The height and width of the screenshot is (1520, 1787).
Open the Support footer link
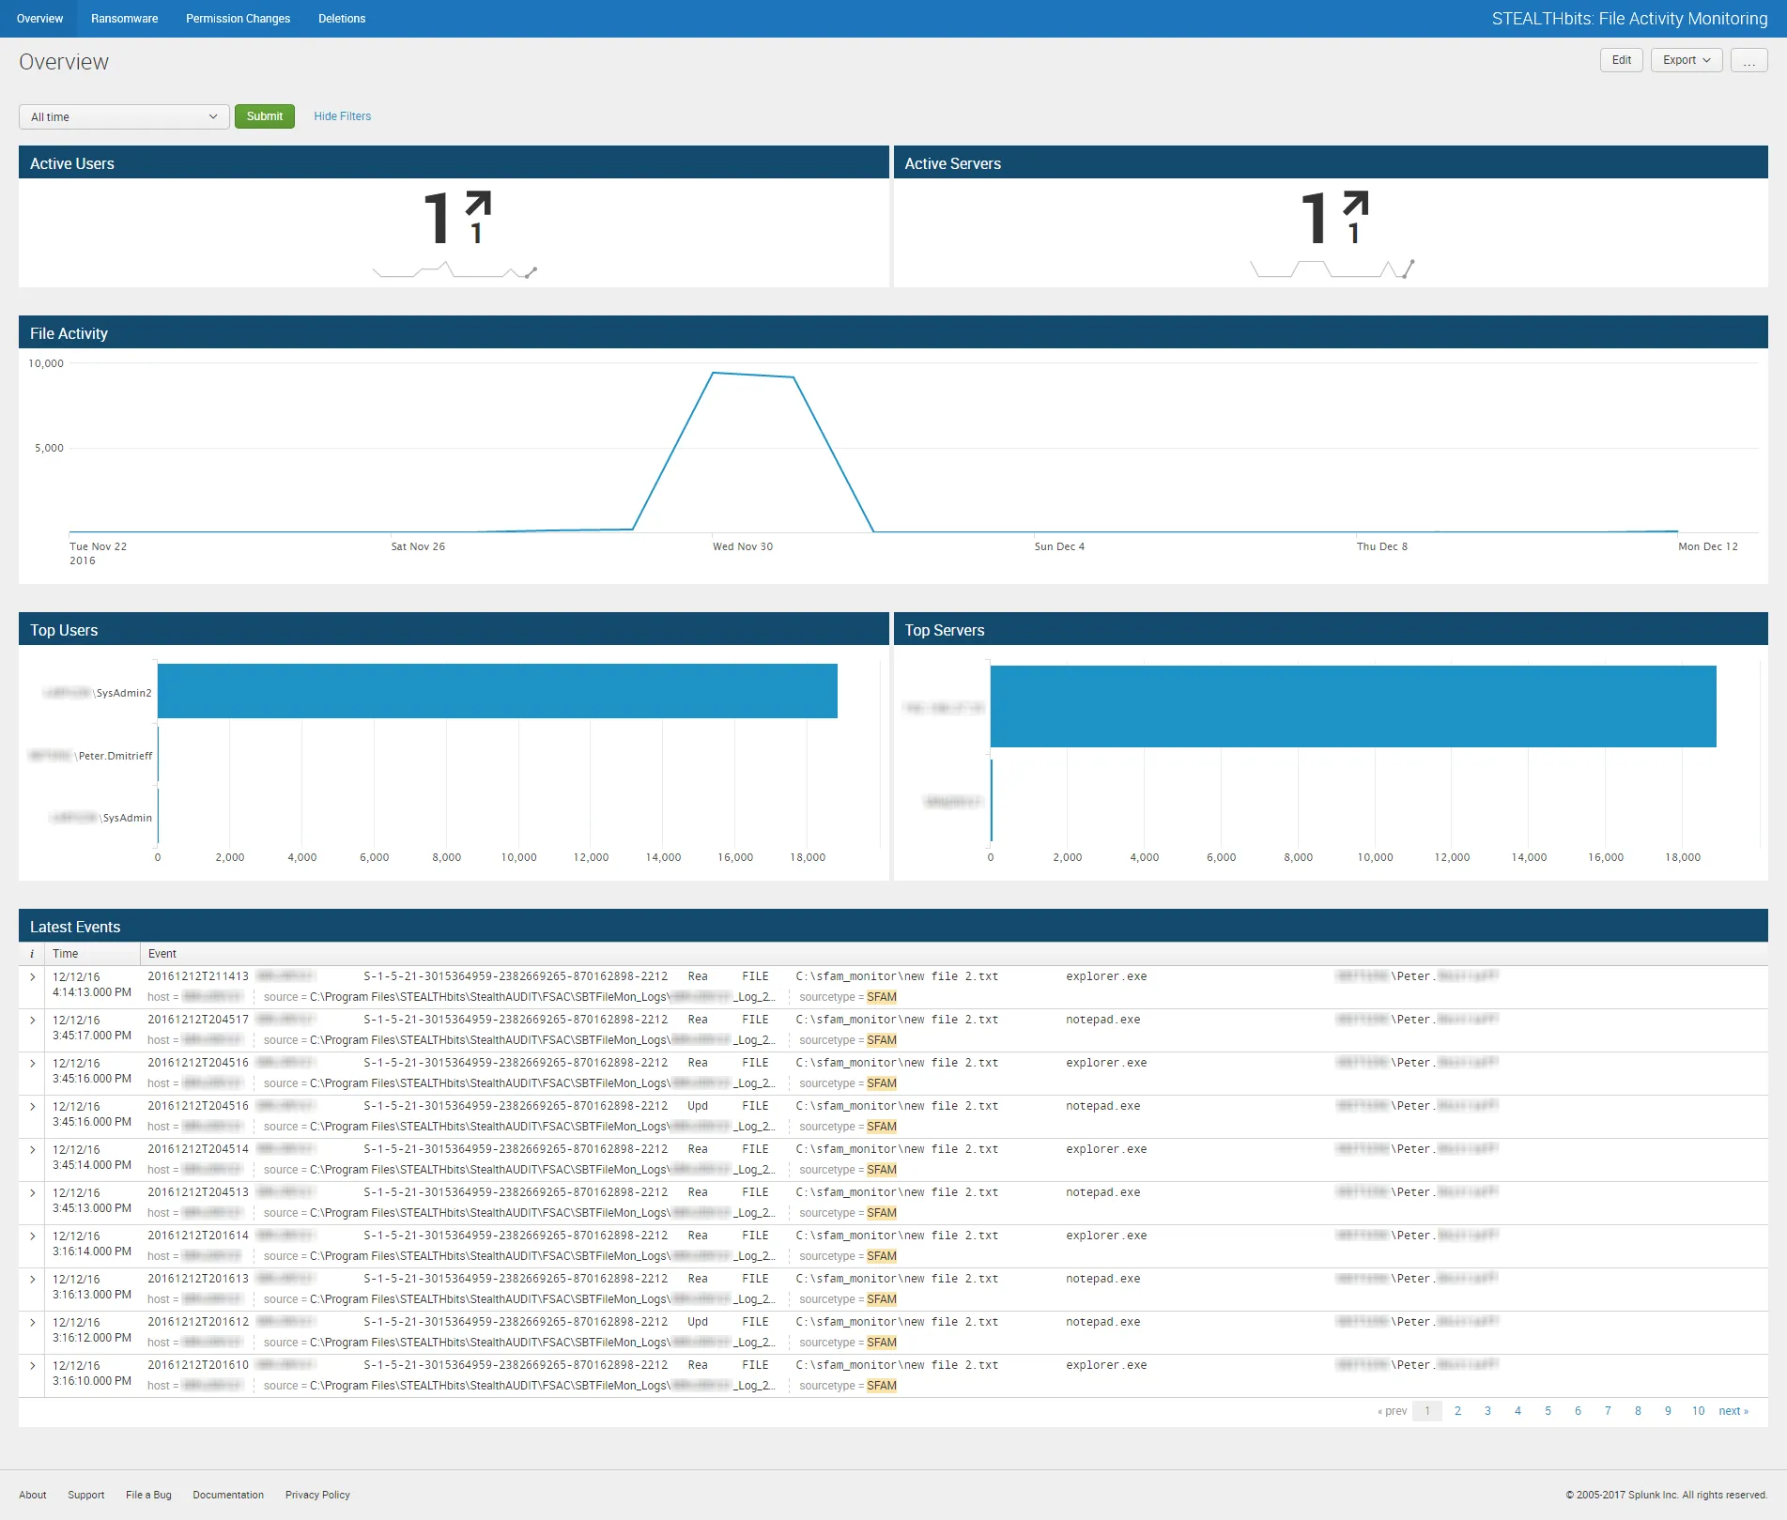click(x=85, y=1495)
